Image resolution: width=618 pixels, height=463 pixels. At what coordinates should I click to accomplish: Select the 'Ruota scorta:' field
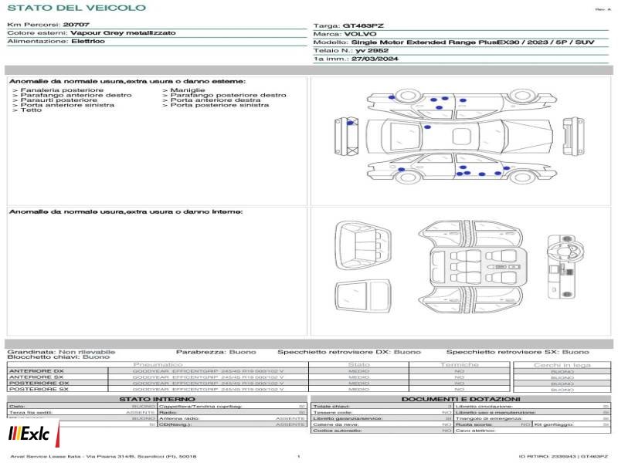tap(493, 424)
